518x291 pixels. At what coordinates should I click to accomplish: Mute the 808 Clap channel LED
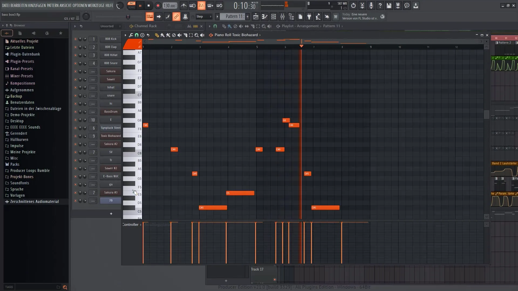(x=75, y=47)
